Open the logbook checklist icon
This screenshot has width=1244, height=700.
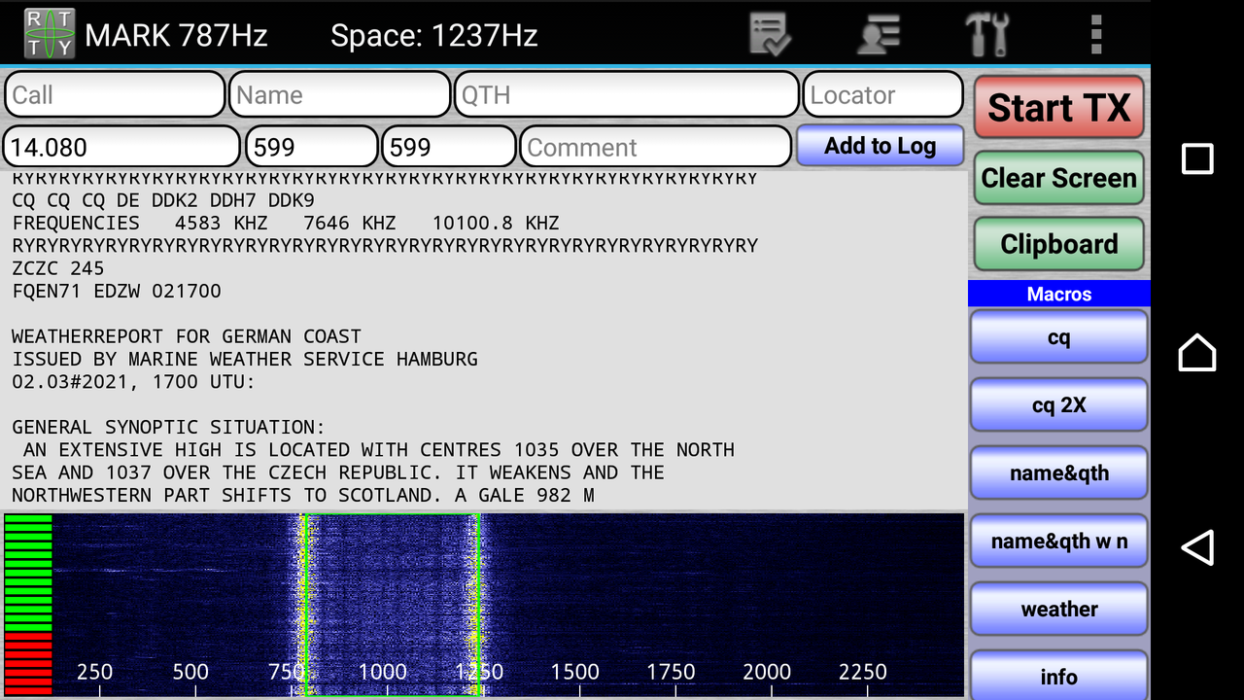tap(770, 34)
